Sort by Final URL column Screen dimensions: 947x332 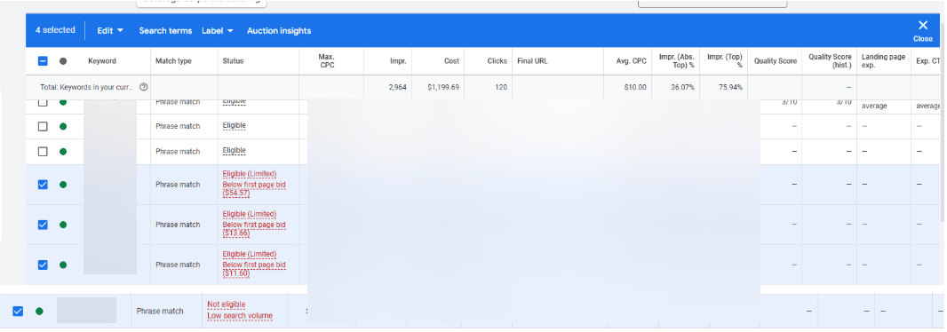click(x=533, y=61)
